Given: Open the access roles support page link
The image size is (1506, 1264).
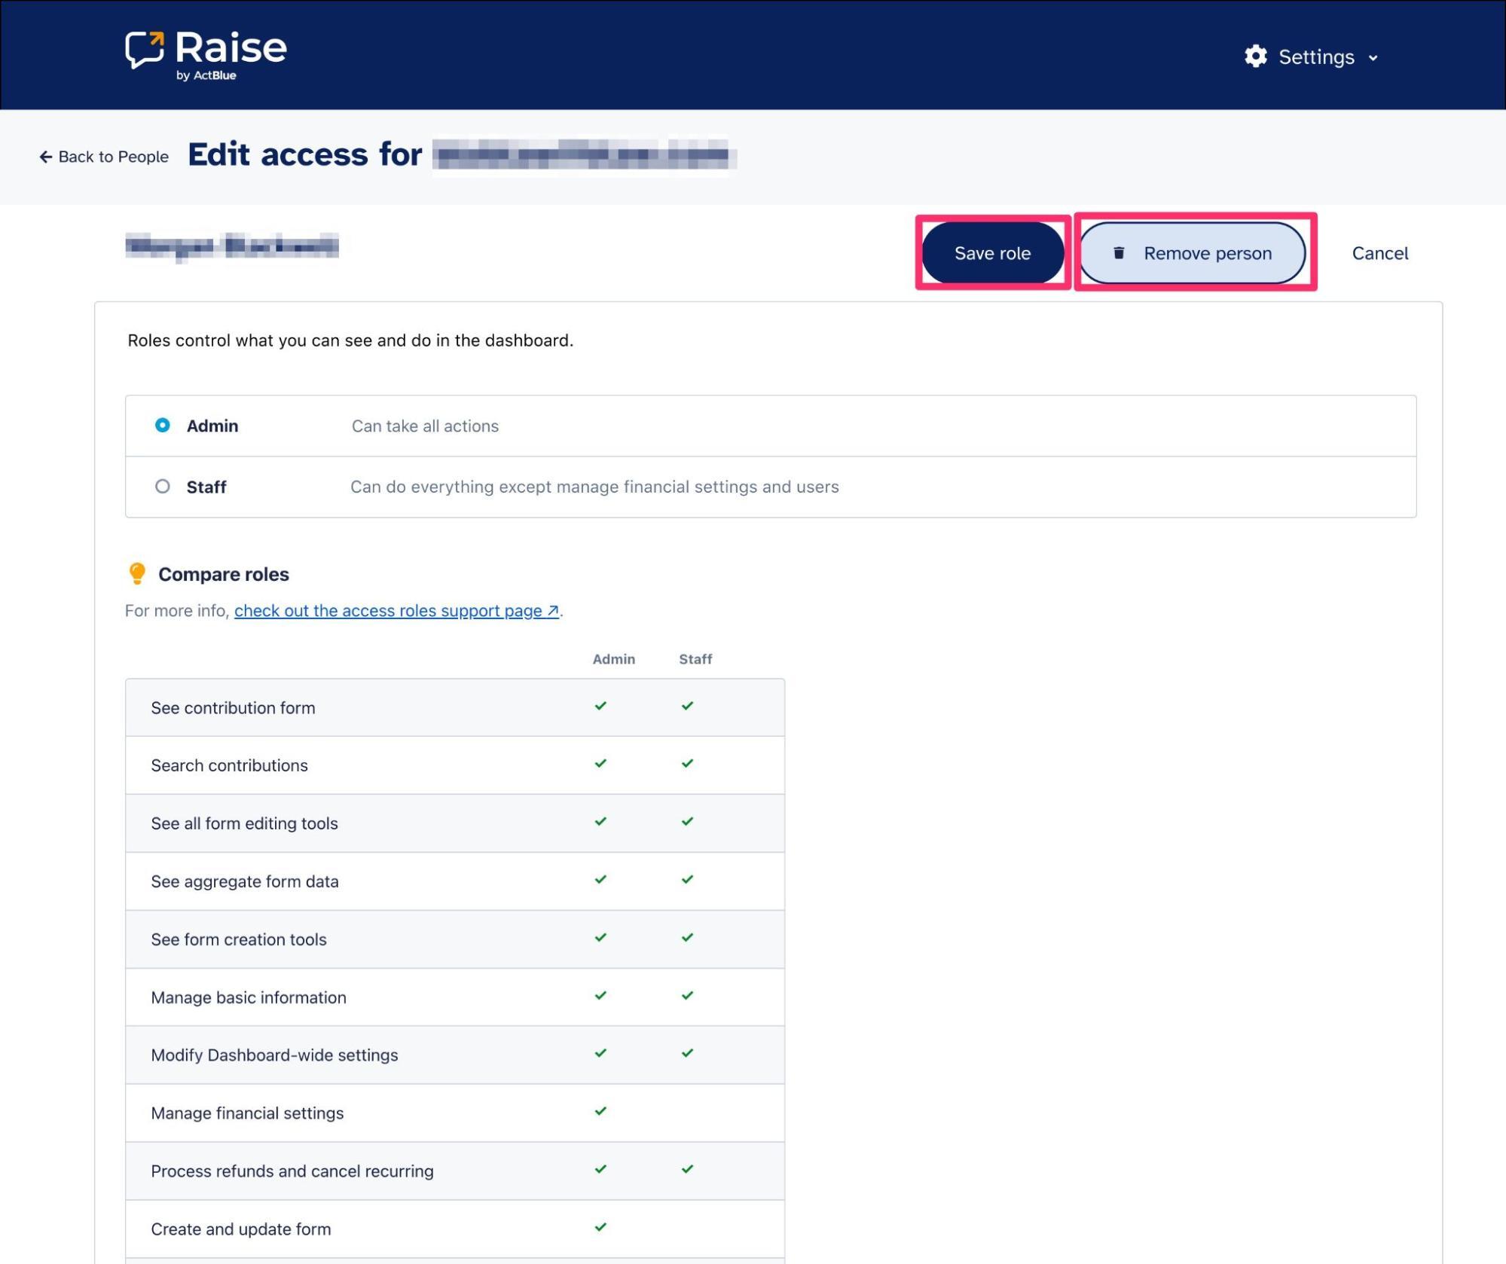Looking at the screenshot, I should 388,611.
